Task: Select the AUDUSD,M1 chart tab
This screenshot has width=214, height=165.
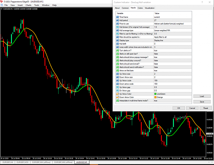Action: point(81,162)
